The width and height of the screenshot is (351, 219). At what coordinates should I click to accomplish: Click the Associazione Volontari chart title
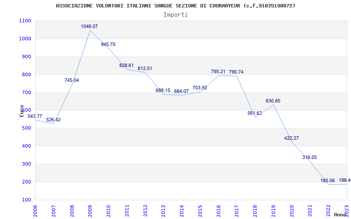point(175,6)
